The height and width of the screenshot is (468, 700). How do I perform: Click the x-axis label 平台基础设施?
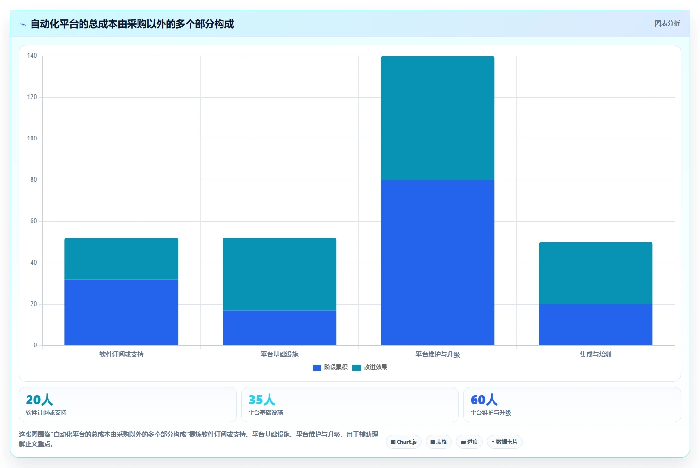pyautogui.click(x=280, y=354)
